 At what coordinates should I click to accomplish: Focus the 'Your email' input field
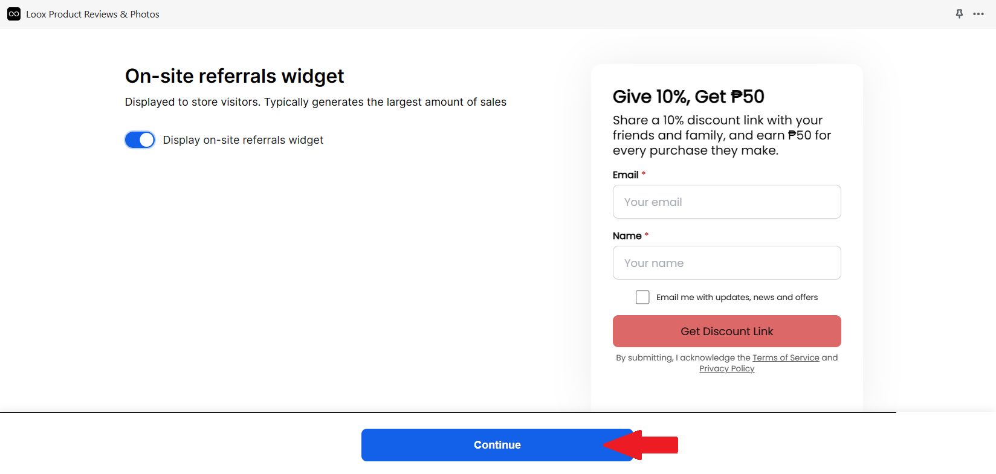[x=726, y=202]
